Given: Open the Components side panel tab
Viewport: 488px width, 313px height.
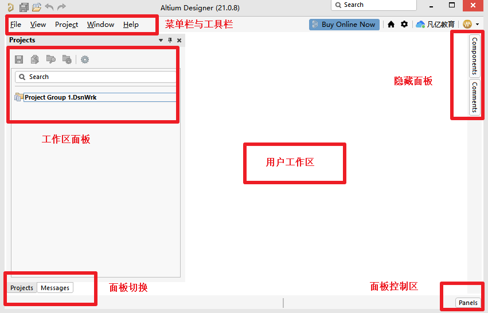Looking at the screenshot, I should click(x=474, y=56).
